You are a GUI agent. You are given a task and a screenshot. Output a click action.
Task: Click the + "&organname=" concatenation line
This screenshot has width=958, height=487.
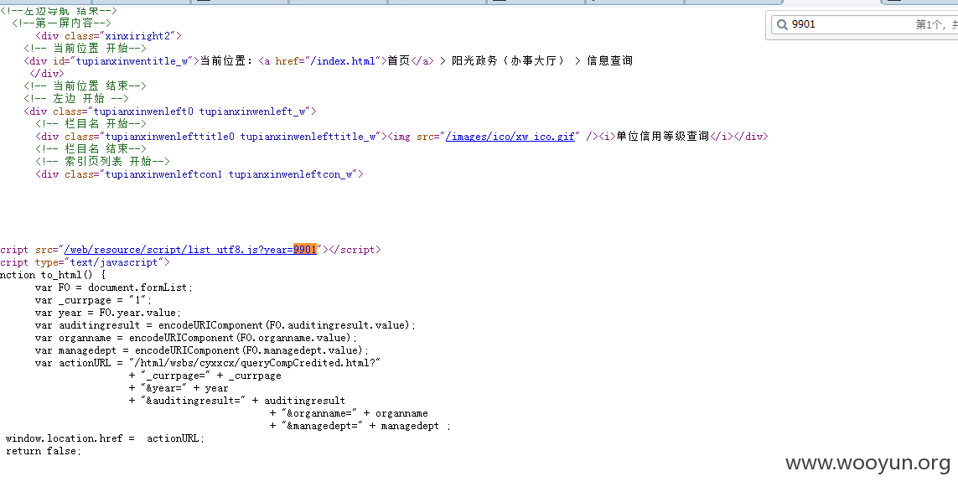click(349, 413)
